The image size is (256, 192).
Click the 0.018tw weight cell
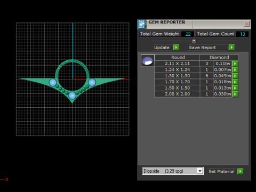(222, 82)
